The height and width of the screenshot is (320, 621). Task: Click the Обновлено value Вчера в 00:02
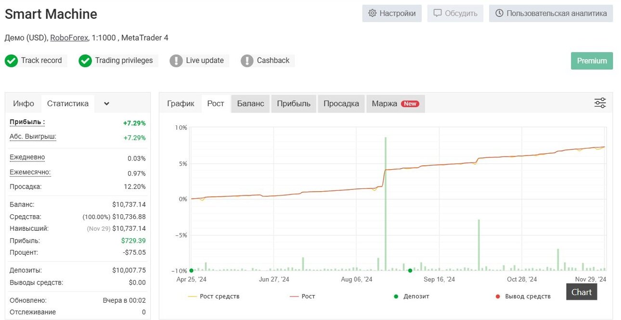click(x=124, y=300)
